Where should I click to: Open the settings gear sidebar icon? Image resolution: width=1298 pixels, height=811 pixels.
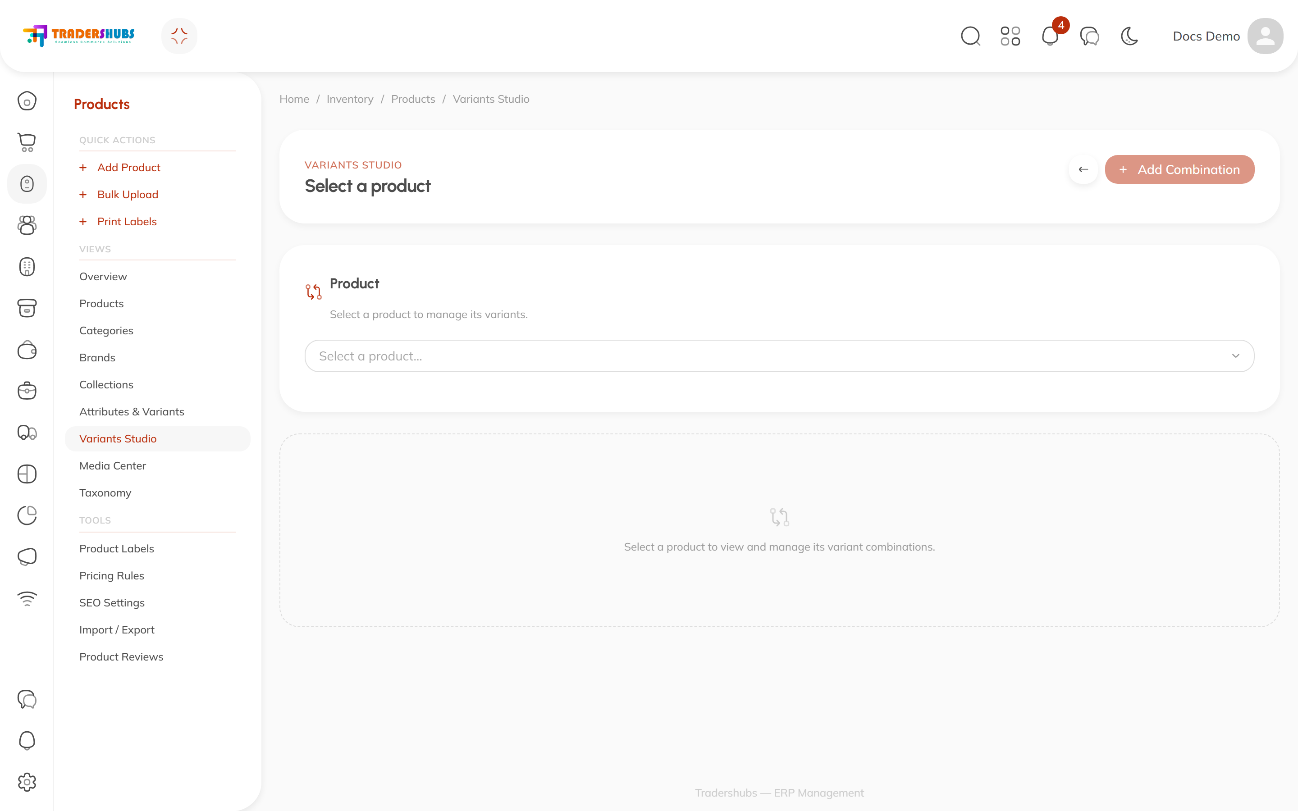(x=27, y=782)
